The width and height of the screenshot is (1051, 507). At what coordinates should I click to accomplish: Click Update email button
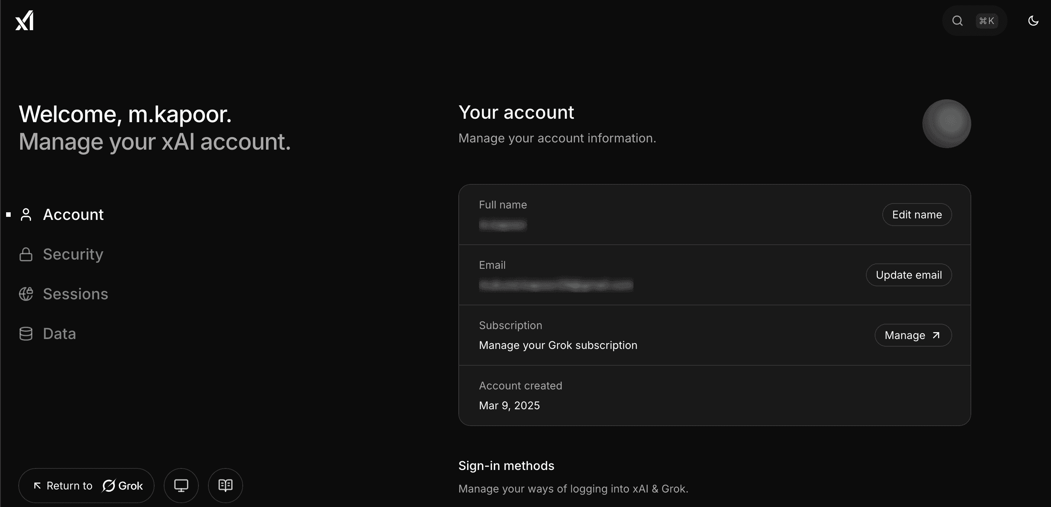(x=909, y=275)
